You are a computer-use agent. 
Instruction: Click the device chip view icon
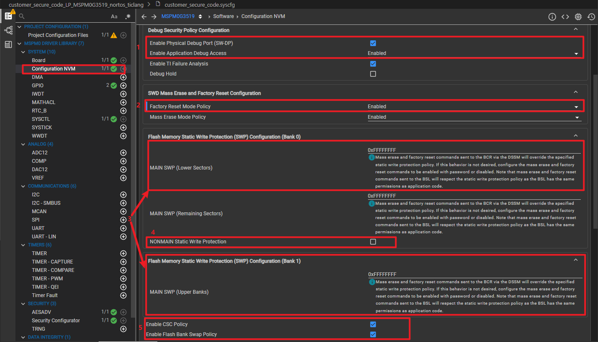578,17
